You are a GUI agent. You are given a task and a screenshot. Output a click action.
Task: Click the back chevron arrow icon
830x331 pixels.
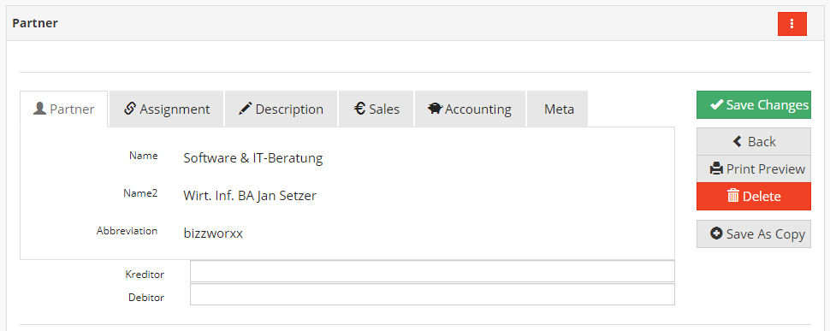(x=737, y=141)
